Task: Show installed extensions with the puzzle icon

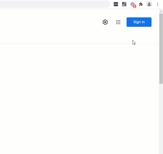Action: (x=141, y=4)
